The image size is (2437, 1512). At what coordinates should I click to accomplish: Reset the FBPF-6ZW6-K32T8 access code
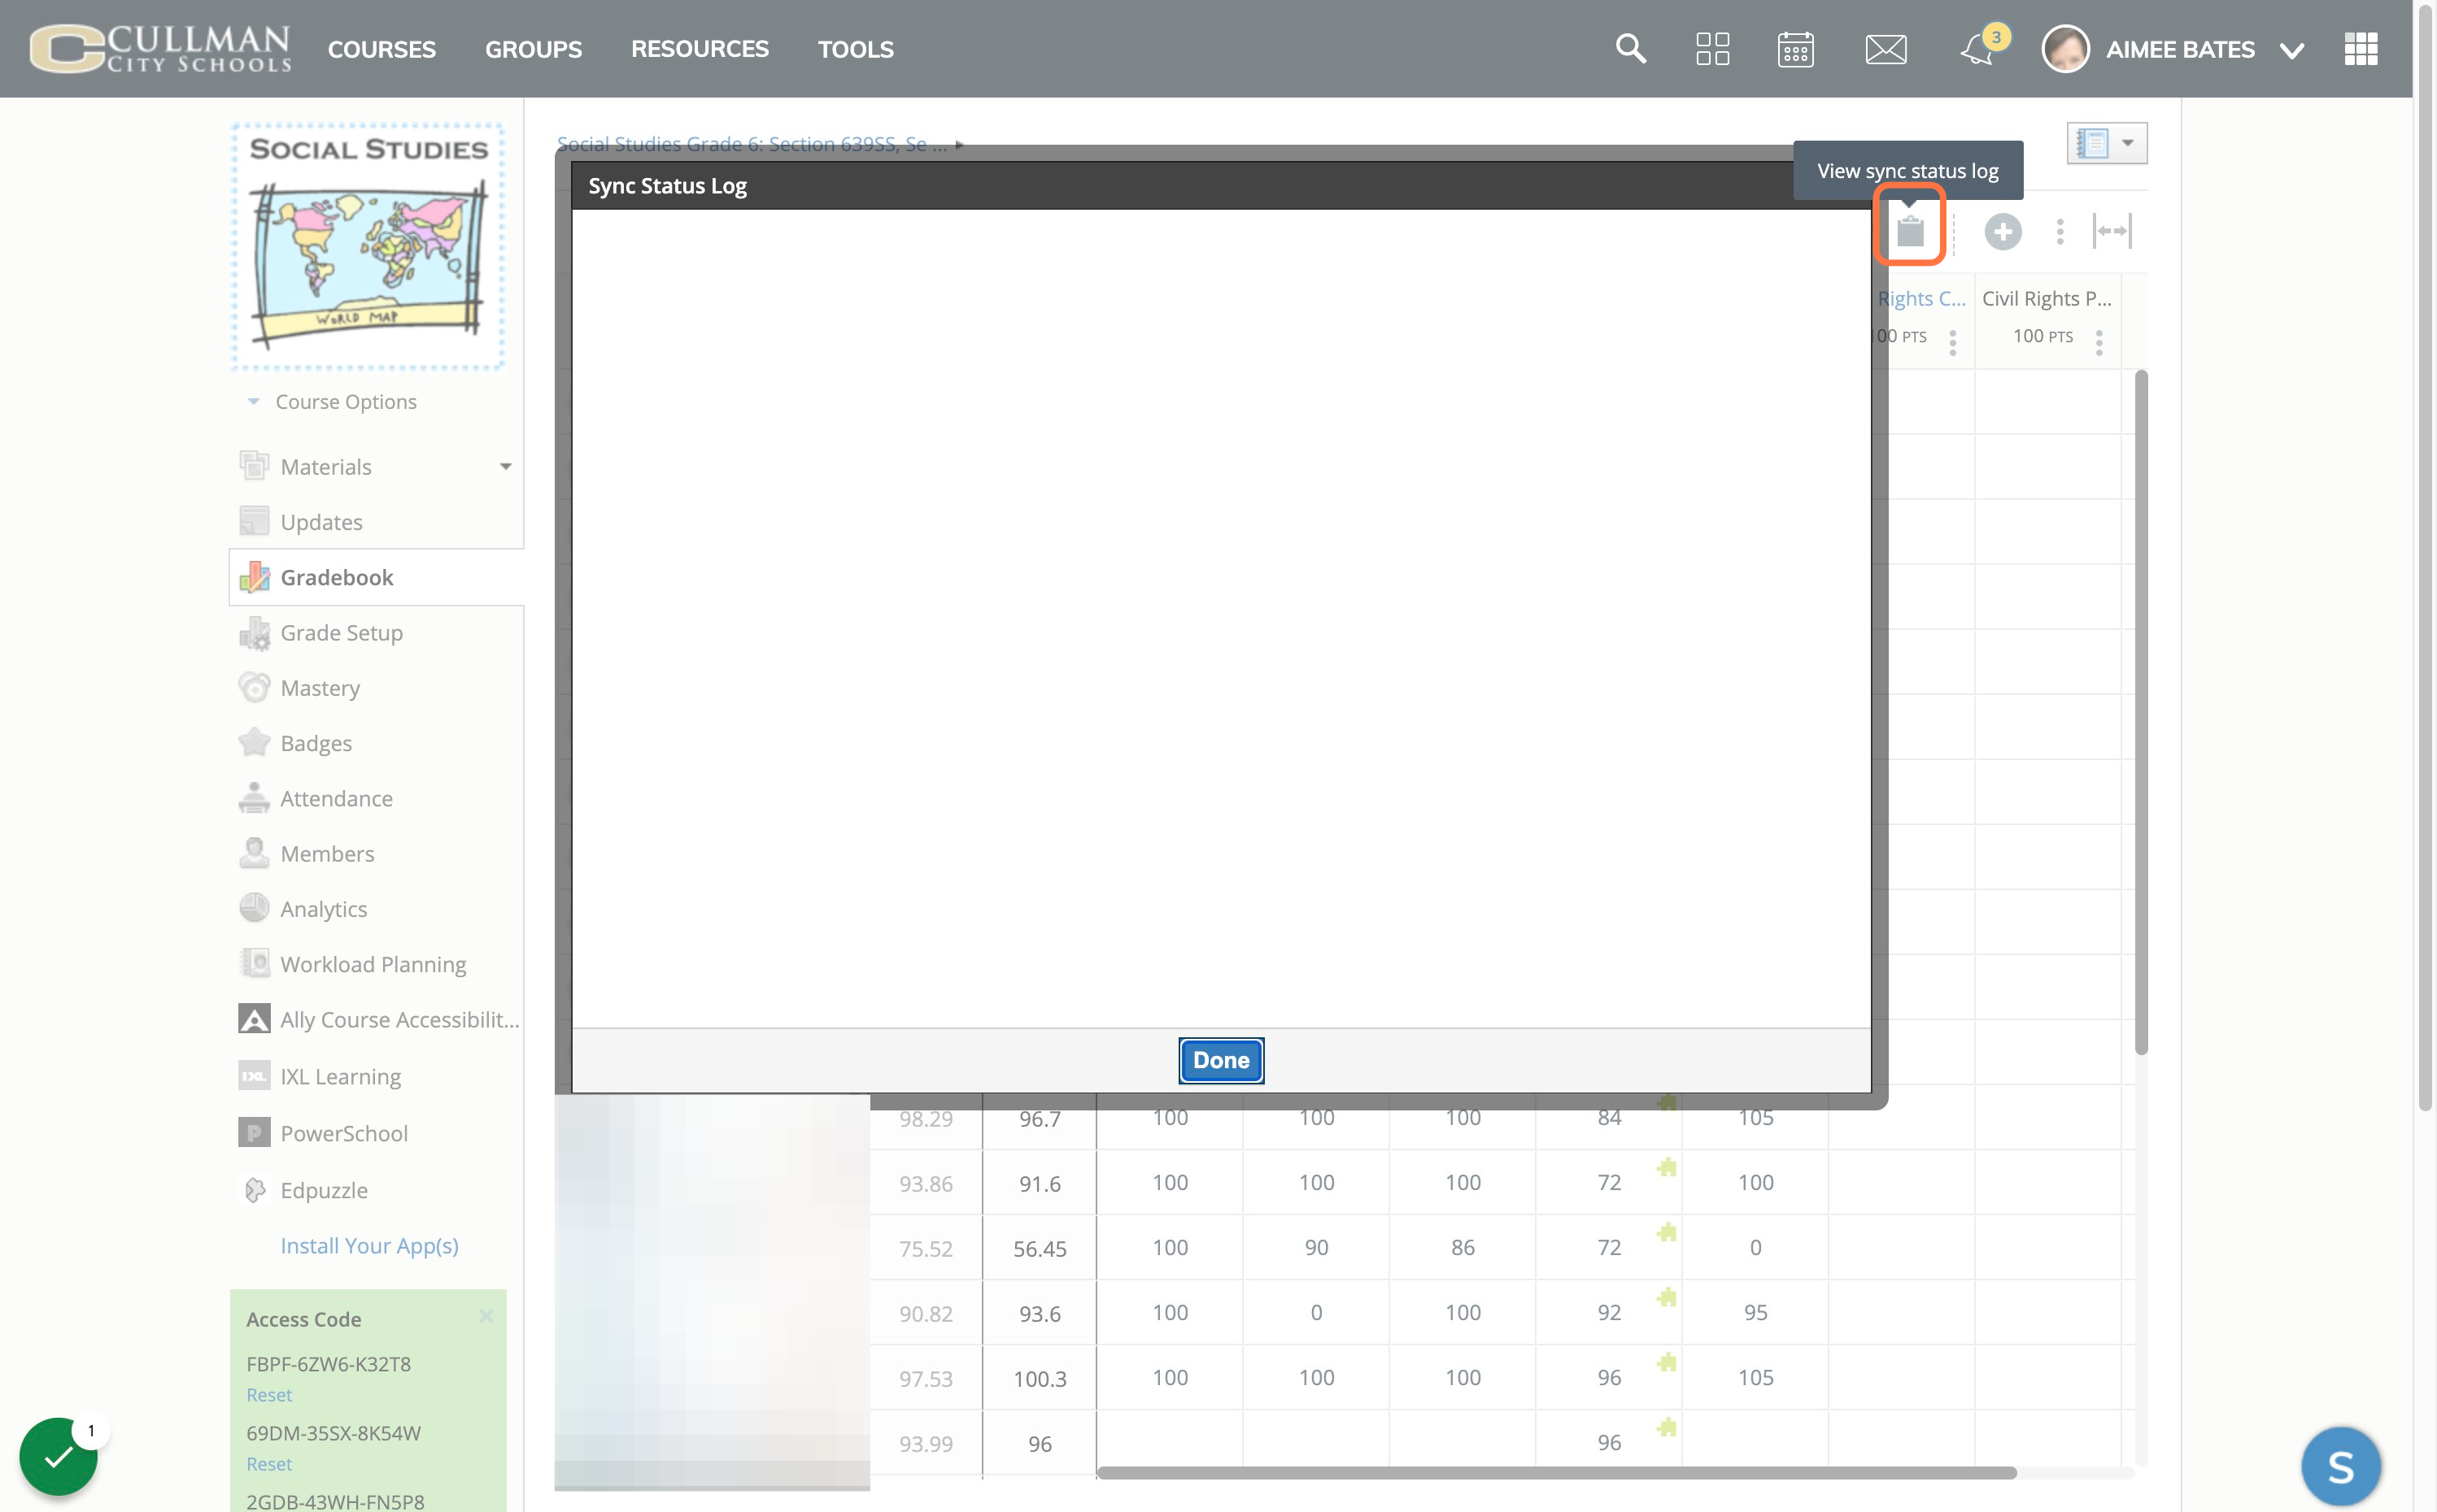click(x=269, y=1395)
